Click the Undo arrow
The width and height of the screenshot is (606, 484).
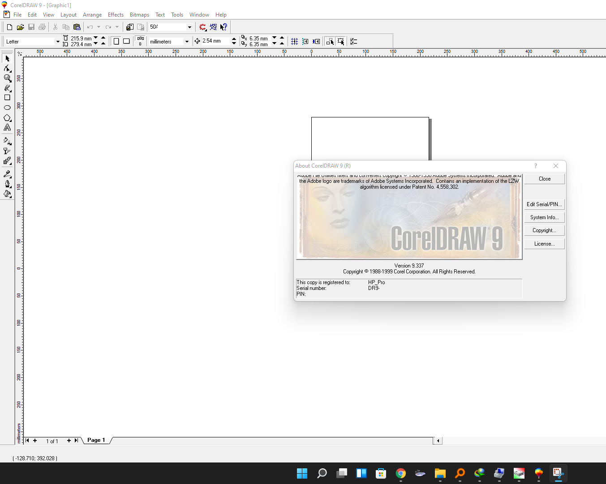90,27
